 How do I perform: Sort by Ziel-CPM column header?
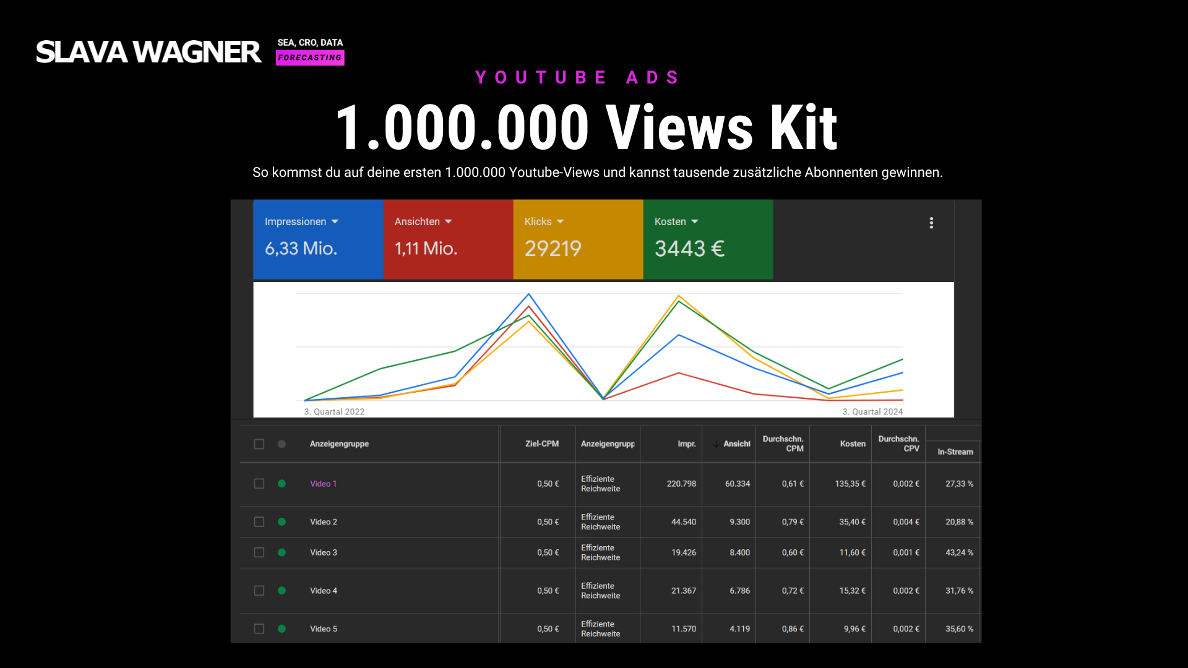542,444
